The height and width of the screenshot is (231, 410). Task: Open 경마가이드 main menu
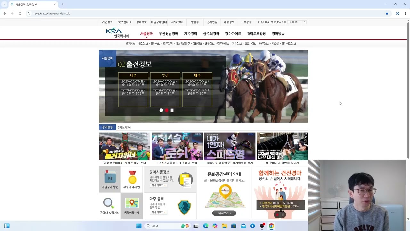coord(233,34)
